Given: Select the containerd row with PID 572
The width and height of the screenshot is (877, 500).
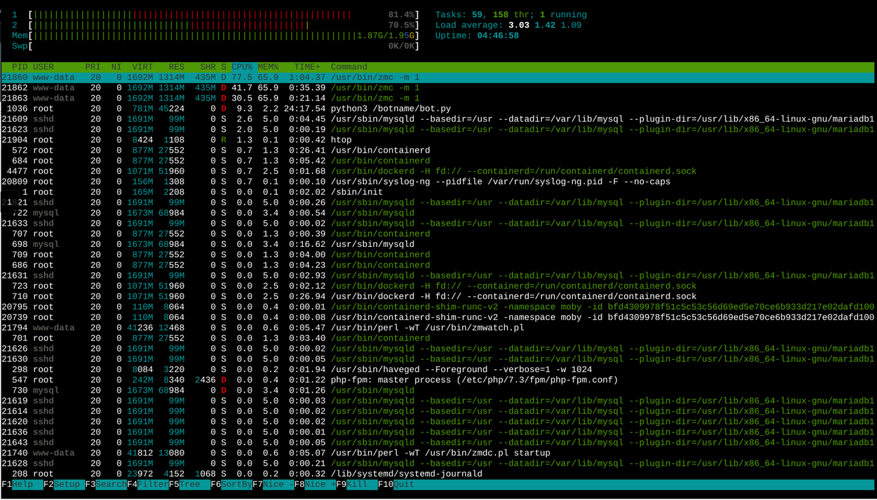Looking at the screenshot, I should pyautogui.click(x=438, y=150).
